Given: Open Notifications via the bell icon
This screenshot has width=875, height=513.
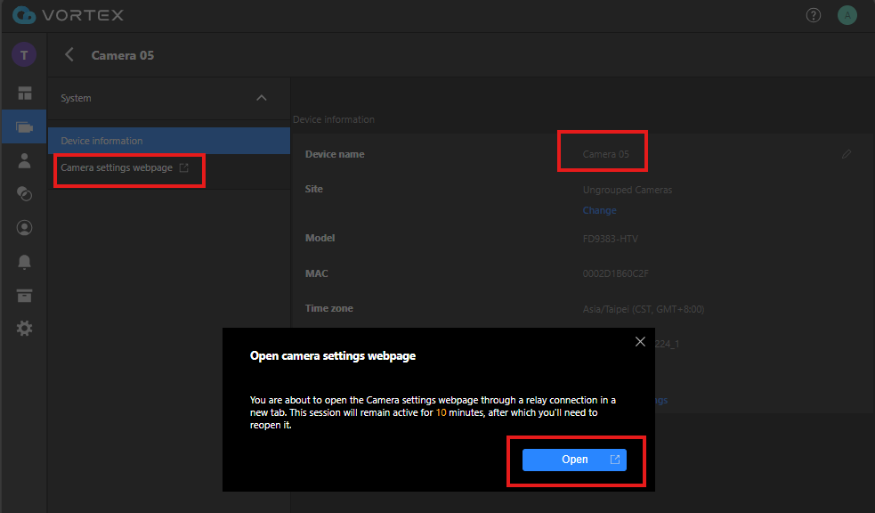Looking at the screenshot, I should [x=24, y=262].
